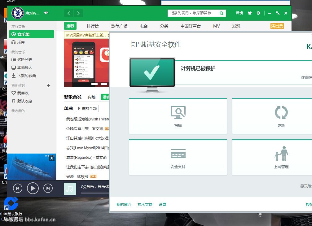
Task: Open 上网管理 tile in Kaspersky
Action: (272, 157)
